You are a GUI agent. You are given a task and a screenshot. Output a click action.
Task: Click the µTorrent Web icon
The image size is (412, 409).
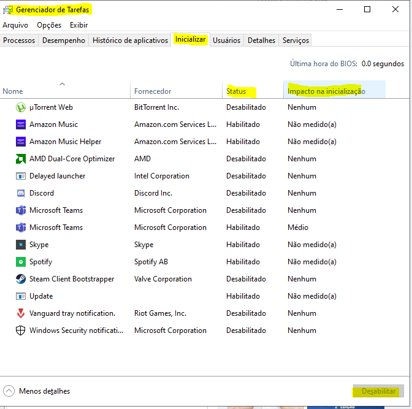[21, 107]
